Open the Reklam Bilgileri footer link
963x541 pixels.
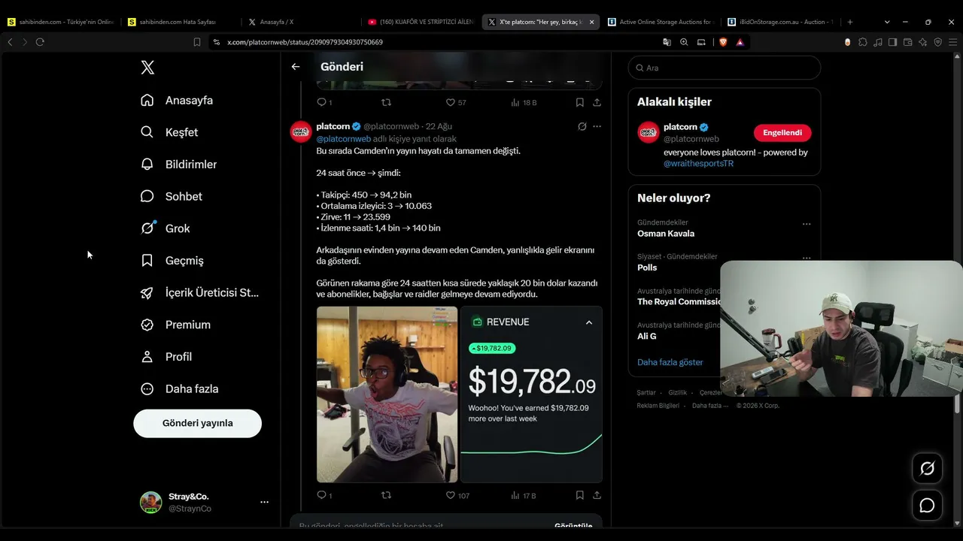pos(658,406)
